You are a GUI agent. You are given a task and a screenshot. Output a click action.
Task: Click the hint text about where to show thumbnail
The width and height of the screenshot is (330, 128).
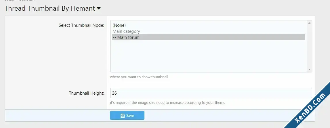pyautogui.click(x=139, y=77)
